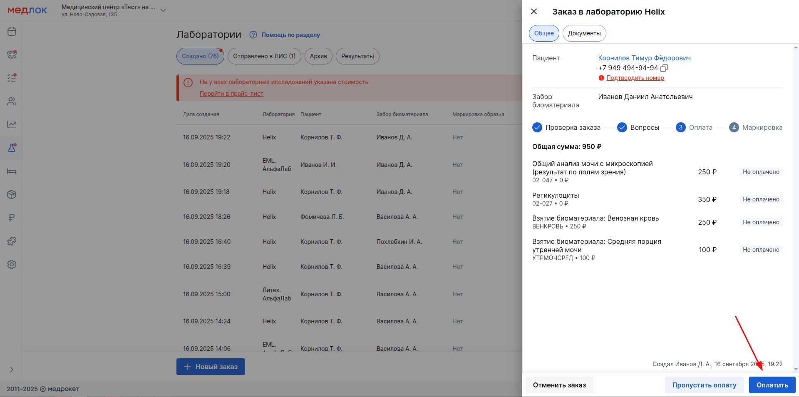Copy the patient phone number icon

click(664, 68)
